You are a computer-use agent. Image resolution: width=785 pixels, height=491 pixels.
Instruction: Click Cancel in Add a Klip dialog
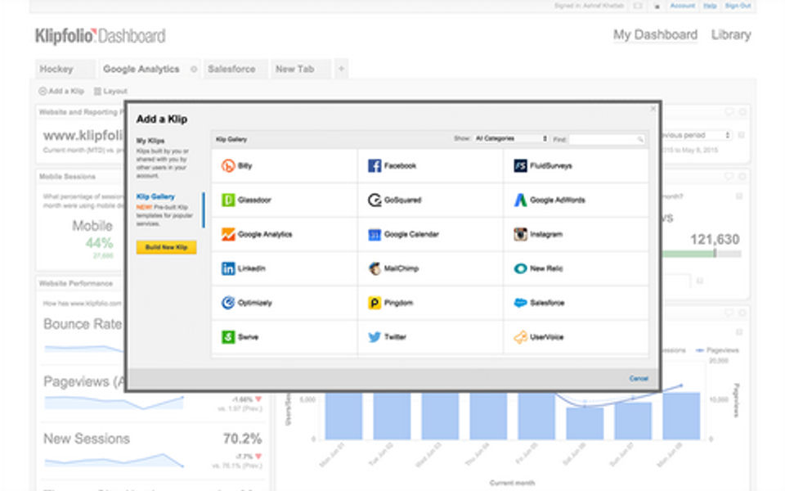click(639, 378)
